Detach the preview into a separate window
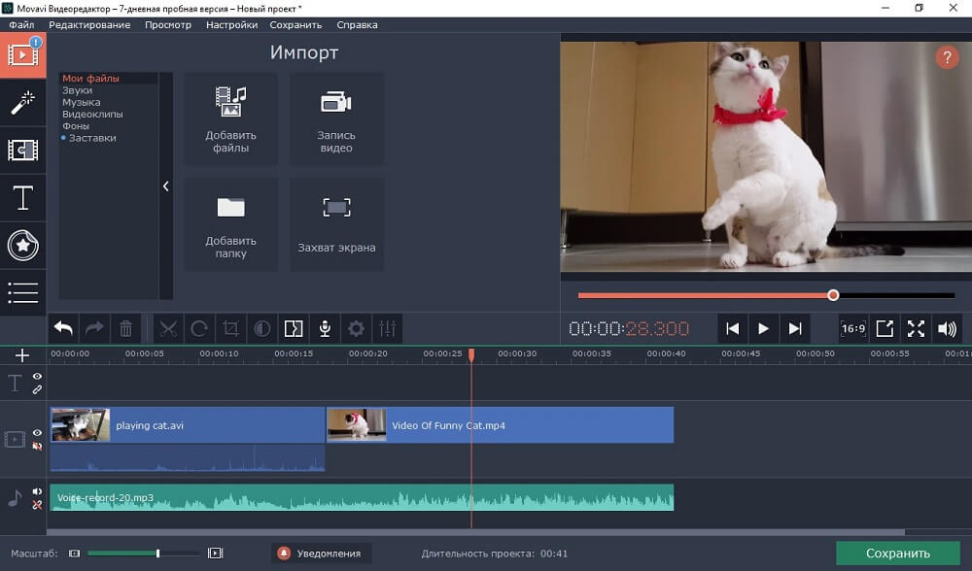Screen dimensions: 972x571 point(885,328)
